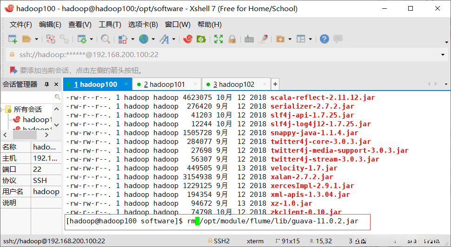Switch to the 3 hadoop102 tab
The height and width of the screenshot is (247, 451).
[236, 84]
